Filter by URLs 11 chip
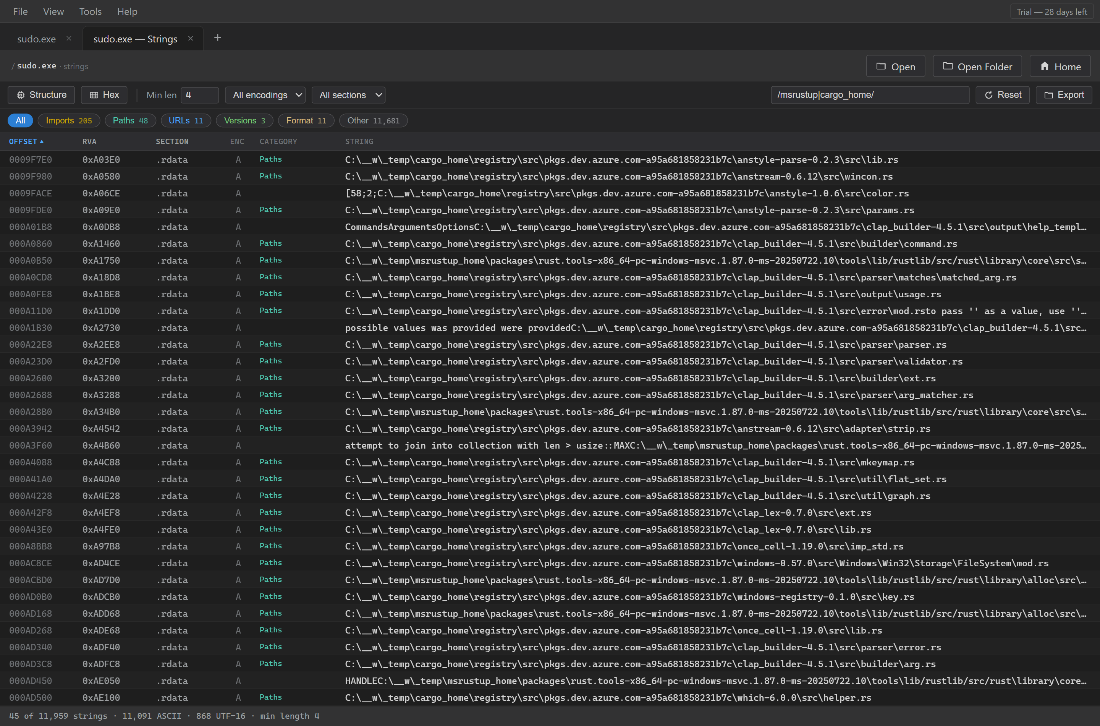1100x726 pixels. pyautogui.click(x=186, y=120)
